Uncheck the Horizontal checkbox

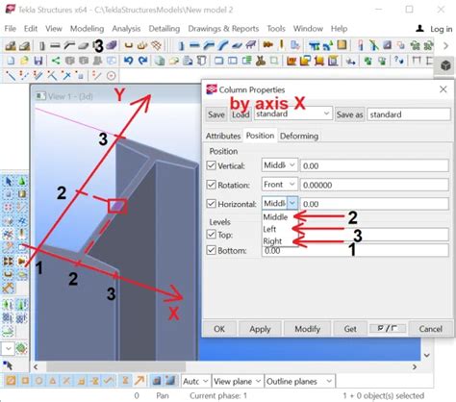pos(211,204)
